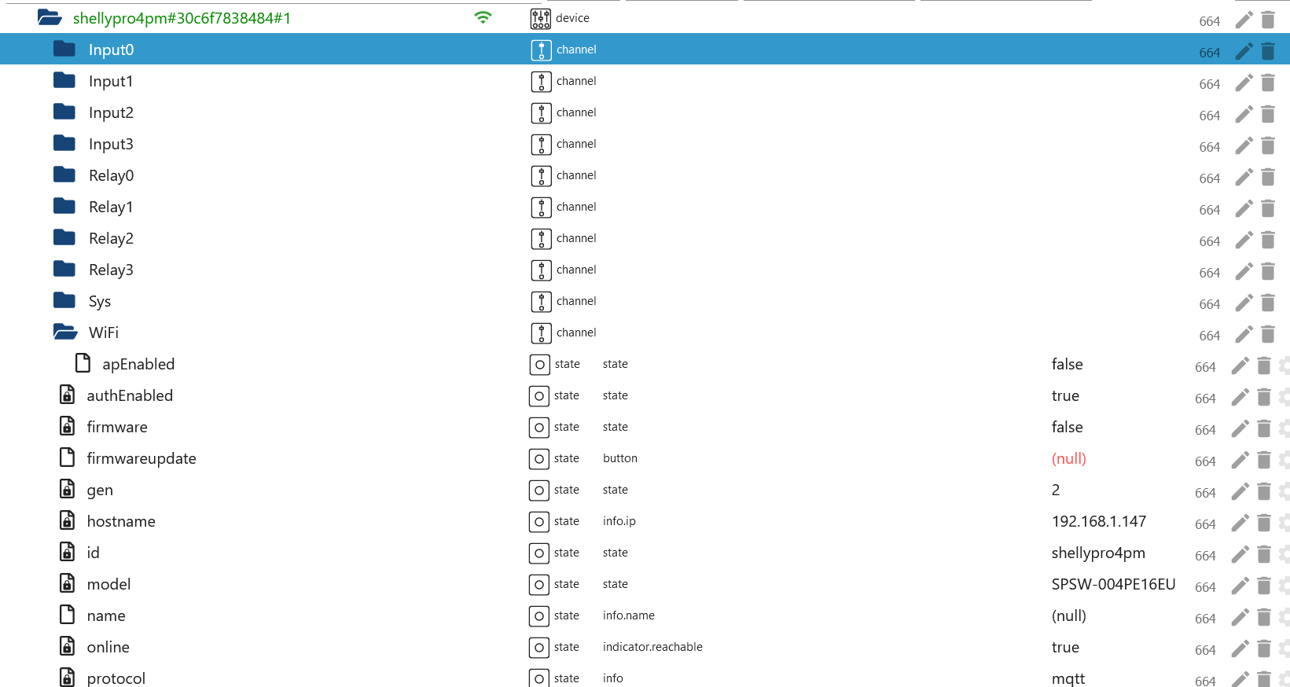Delete the Relay1 channel

tap(1268, 208)
